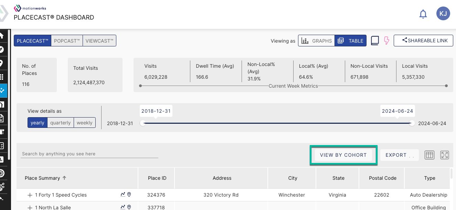Click VIEW BY COHORT
The width and height of the screenshot is (456, 210).
click(x=343, y=155)
